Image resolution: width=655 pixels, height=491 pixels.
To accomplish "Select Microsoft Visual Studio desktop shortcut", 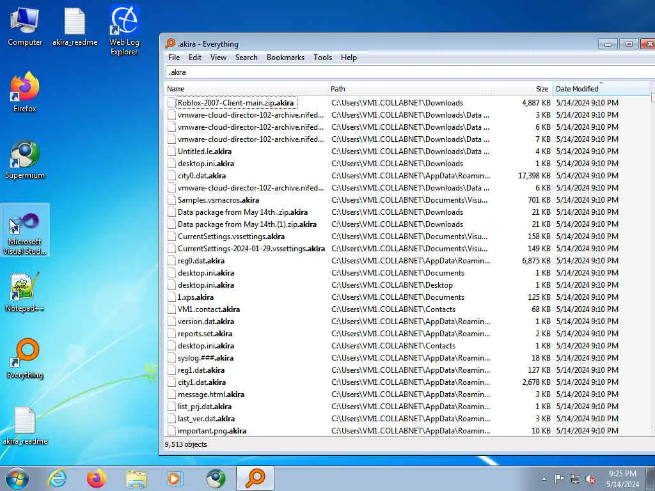I will (x=25, y=230).
